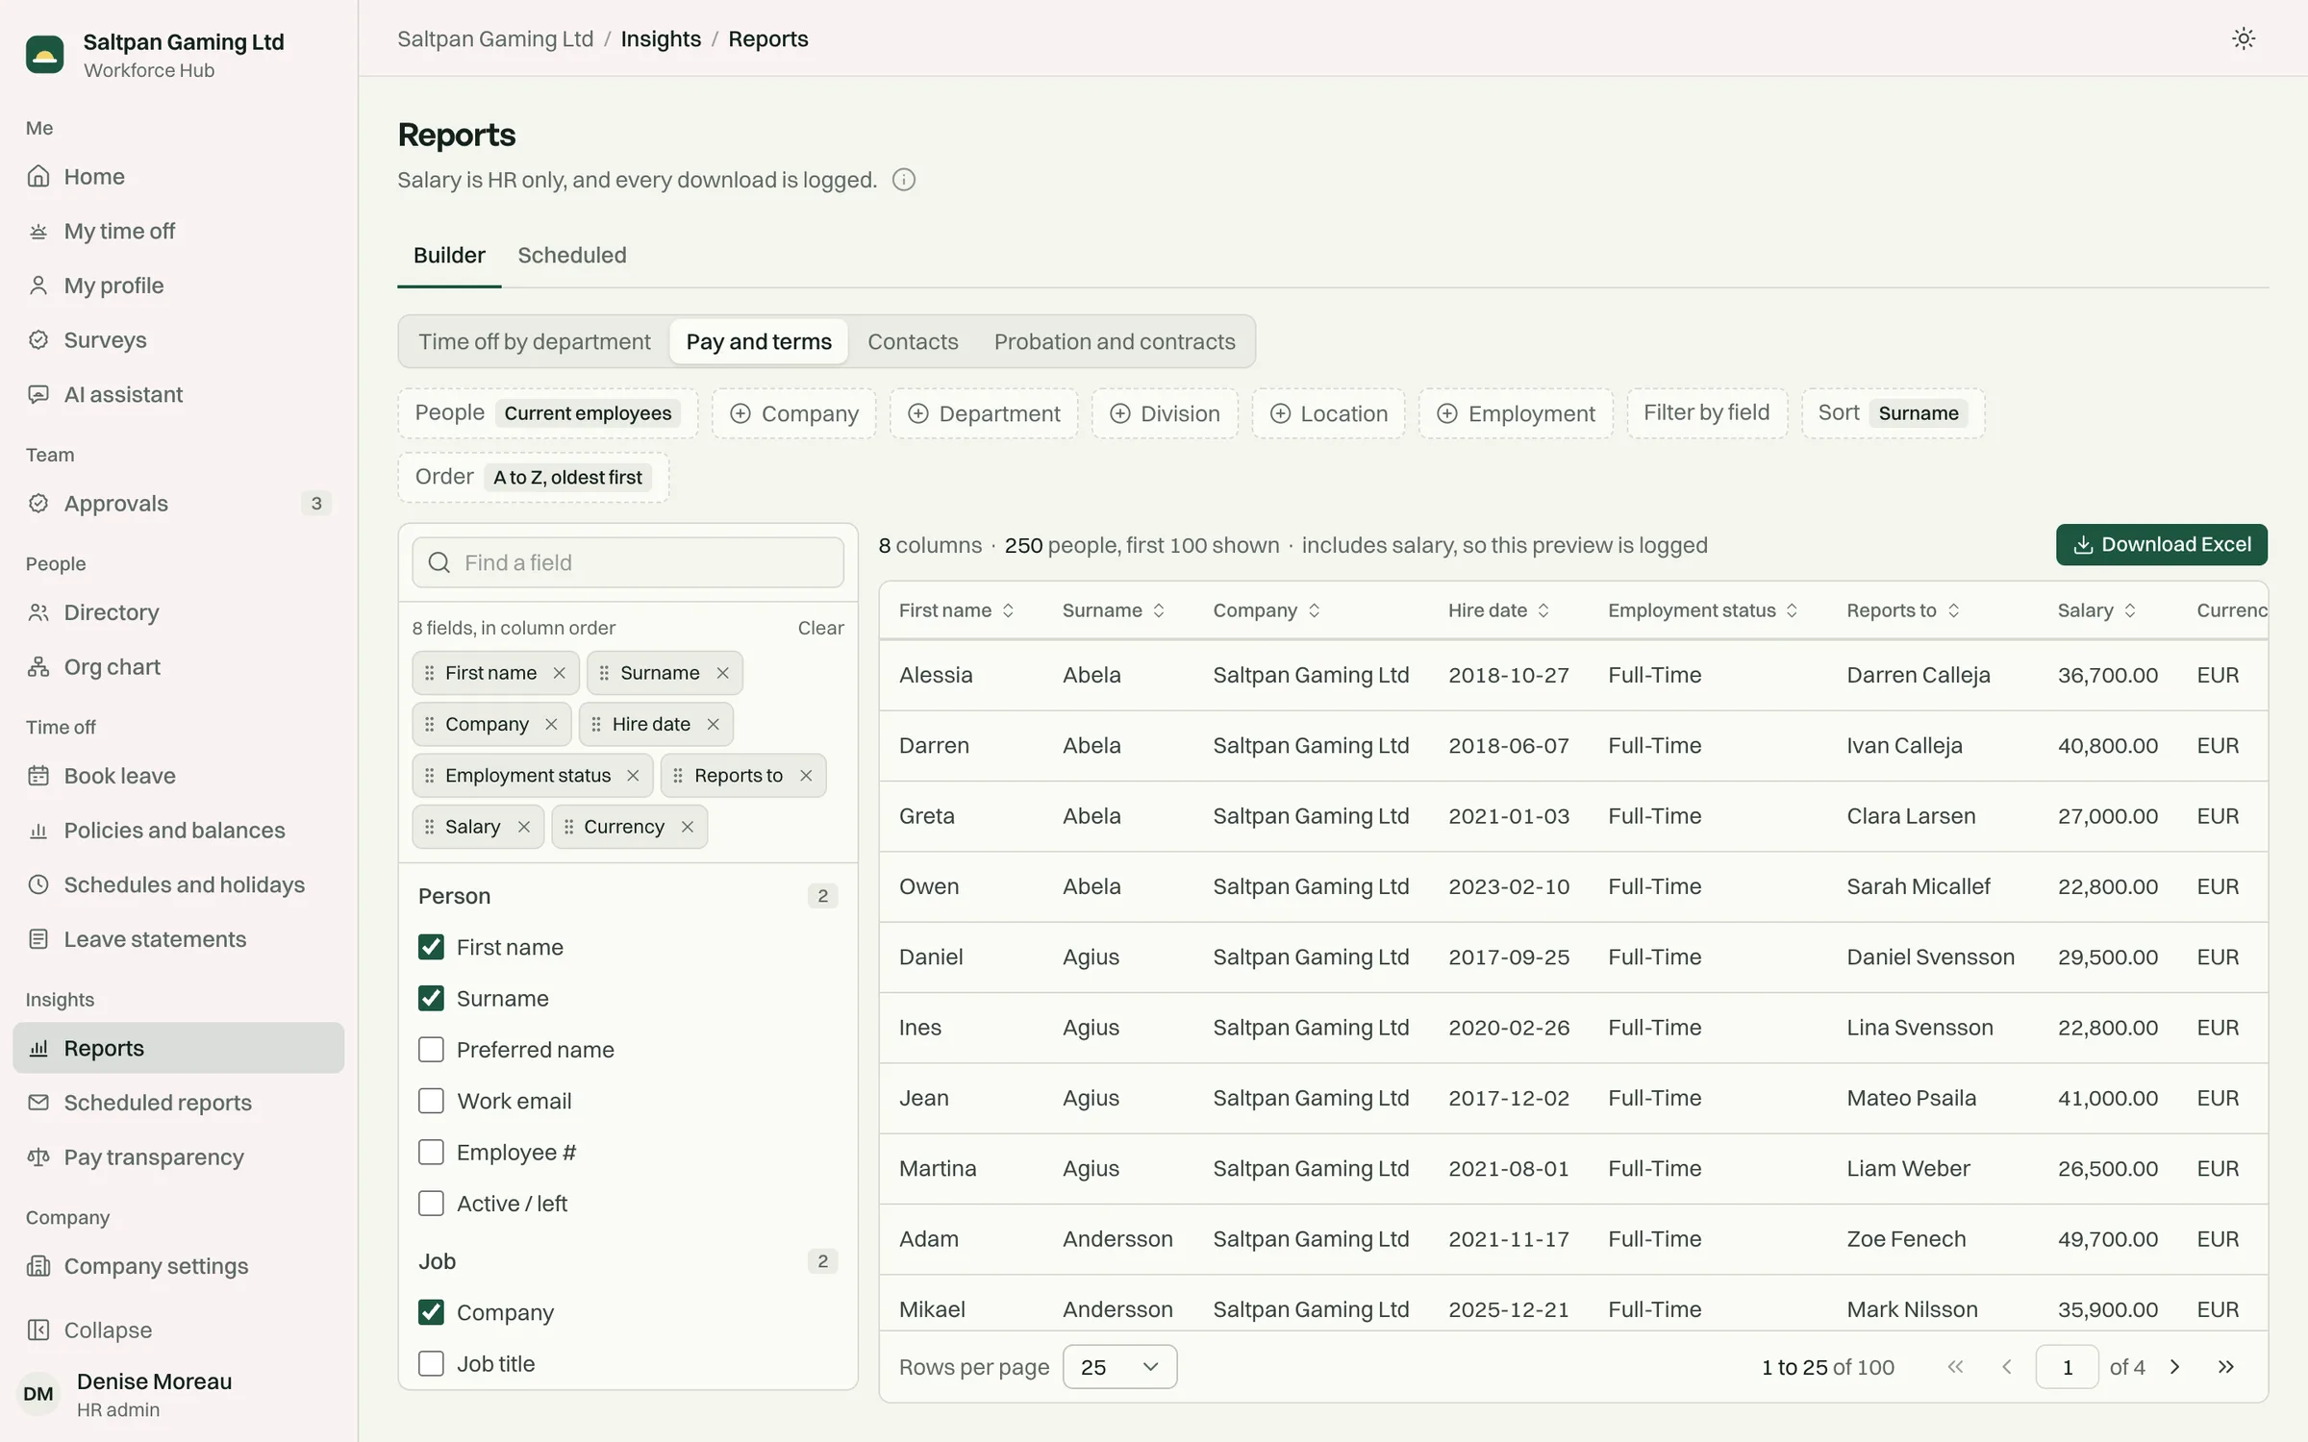Clear all selected fields
2308x1442 pixels.
click(x=820, y=628)
